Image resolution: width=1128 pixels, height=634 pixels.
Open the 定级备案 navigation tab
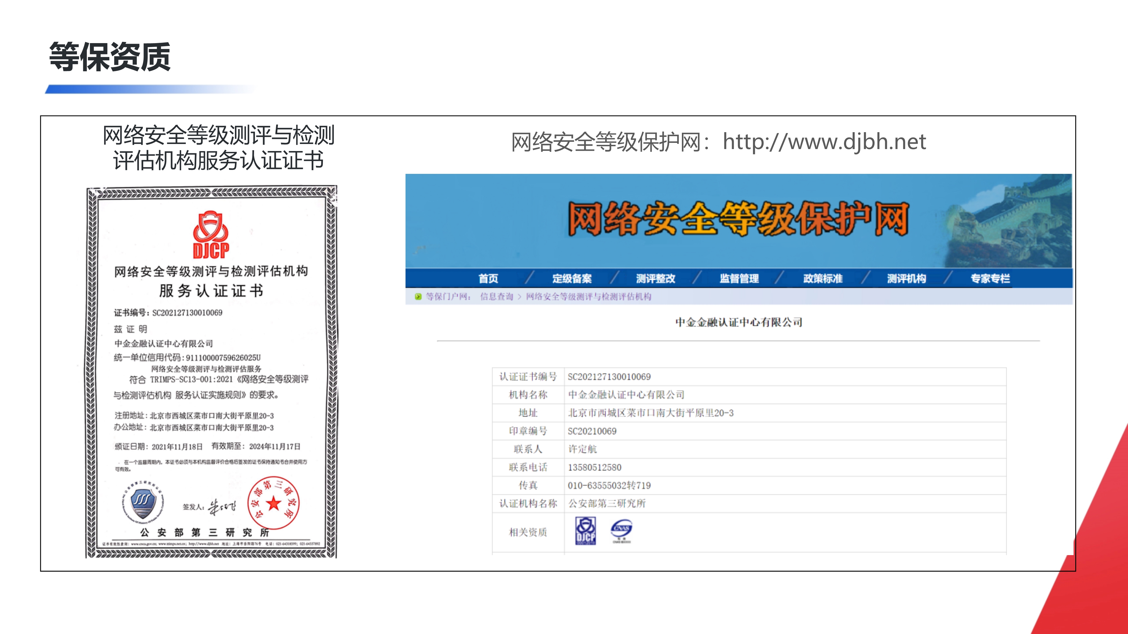572,279
